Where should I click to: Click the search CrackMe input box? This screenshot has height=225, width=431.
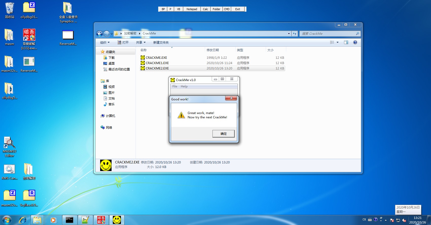point(330,33)
